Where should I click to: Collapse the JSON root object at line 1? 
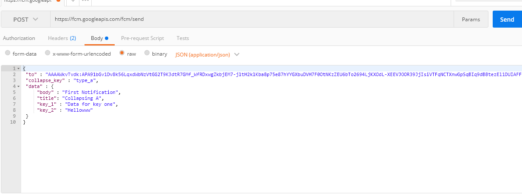18,68
